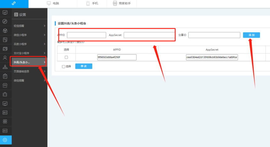The image size is (270, 147).
Task: Open the 支付宝小程序 menu item
Action: [x=22, y=53]
